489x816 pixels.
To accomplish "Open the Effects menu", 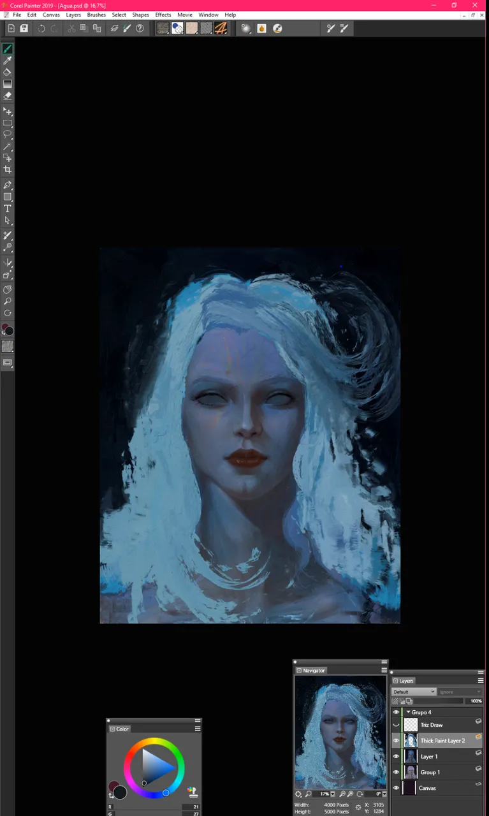I will click(x=163, y=15).
